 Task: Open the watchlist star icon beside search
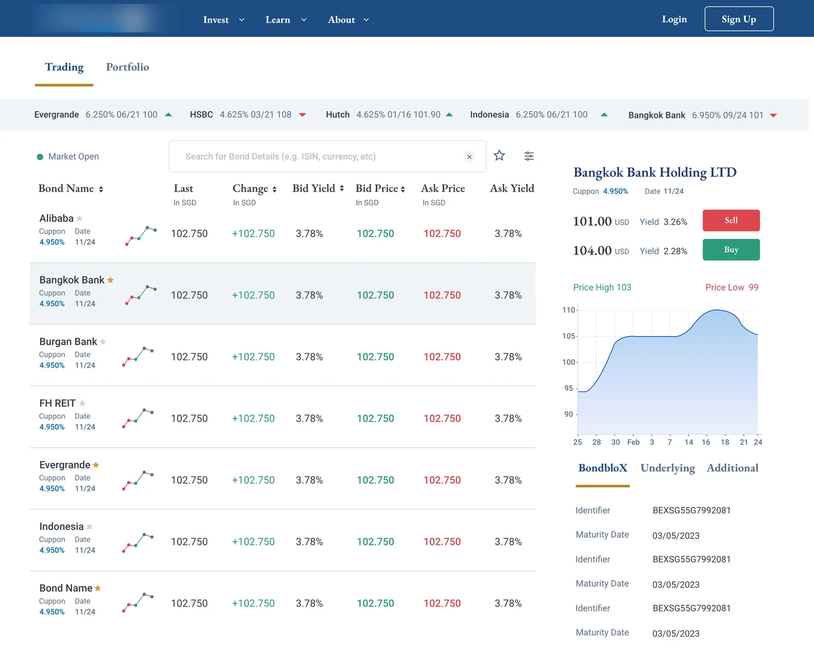tap(499, 156)
